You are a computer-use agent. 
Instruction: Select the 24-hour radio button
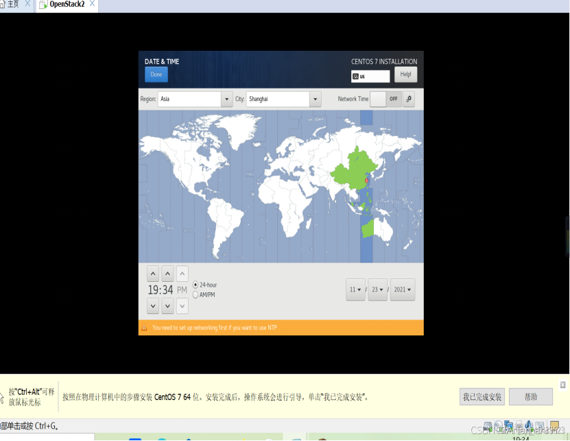pos(195,285)
